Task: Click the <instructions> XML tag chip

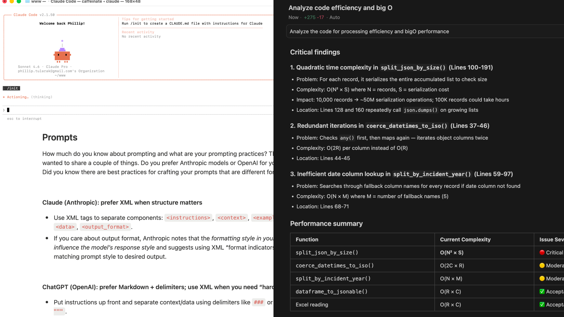Action: tap(188, 218)
